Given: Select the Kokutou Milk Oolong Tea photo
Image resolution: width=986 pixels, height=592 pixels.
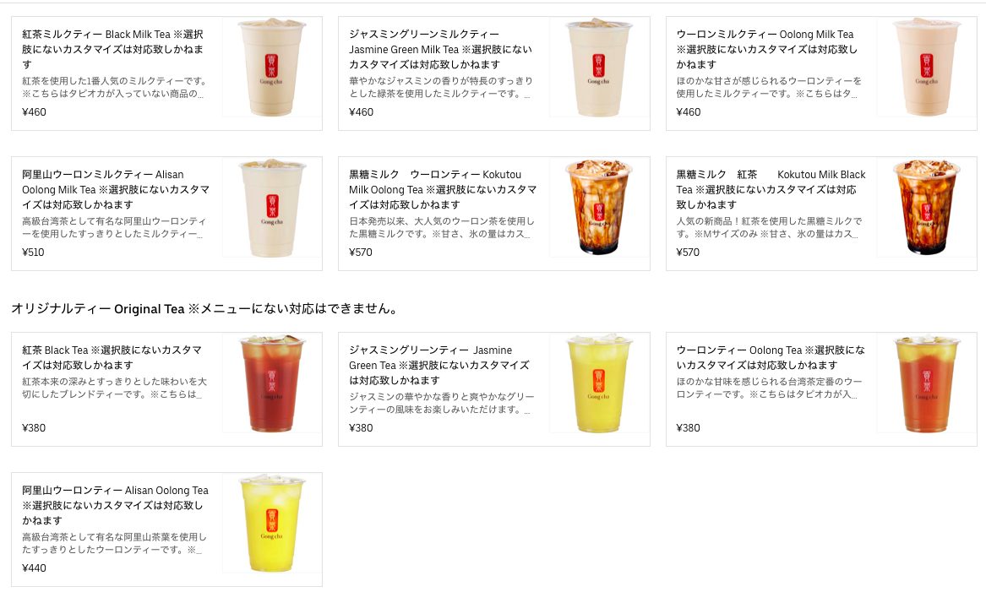Looking at the screenshot, I should click(599, 208).
